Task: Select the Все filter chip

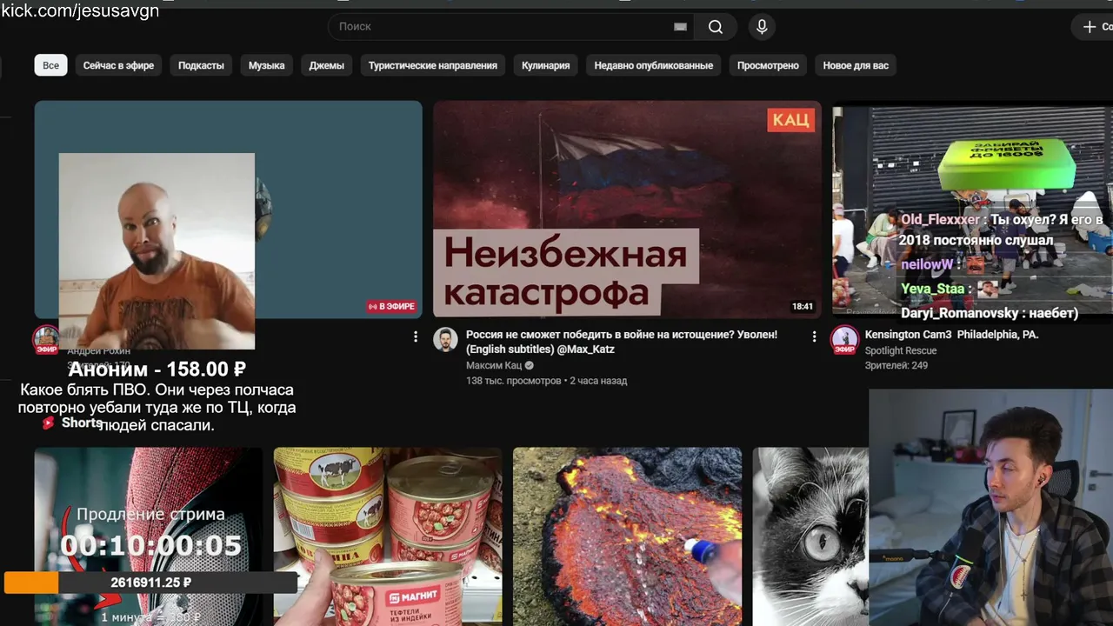Action: (51, 65)
